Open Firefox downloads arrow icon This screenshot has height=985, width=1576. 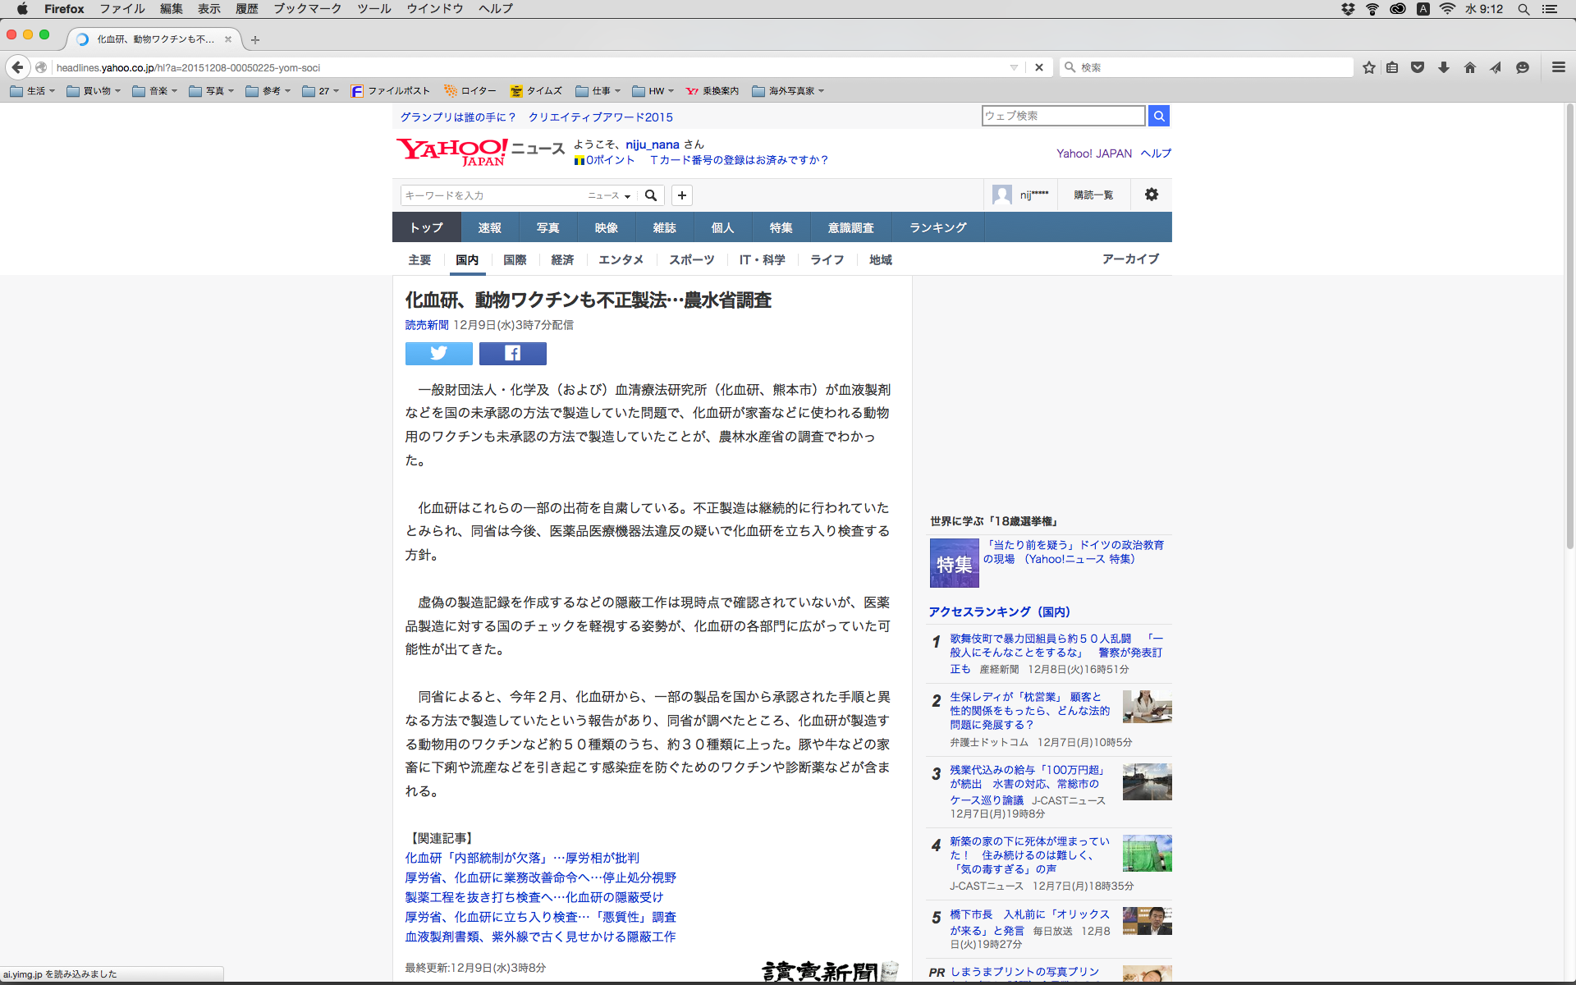coord(1443,67)
